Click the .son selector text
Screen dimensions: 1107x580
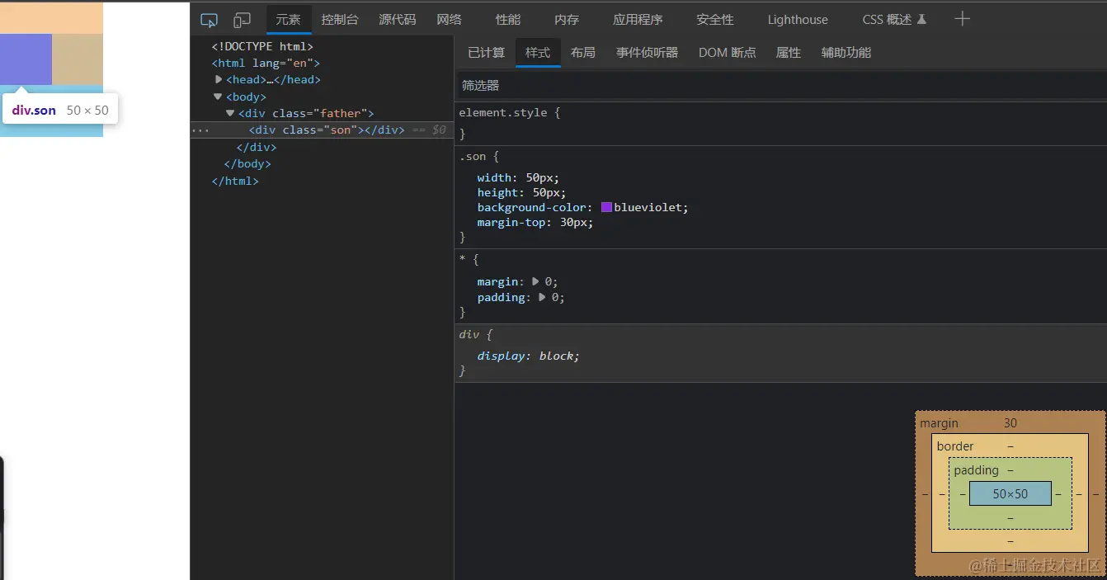pos(473,156)
